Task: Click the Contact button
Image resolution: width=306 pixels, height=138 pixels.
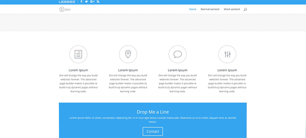Action: coord(153,132)
